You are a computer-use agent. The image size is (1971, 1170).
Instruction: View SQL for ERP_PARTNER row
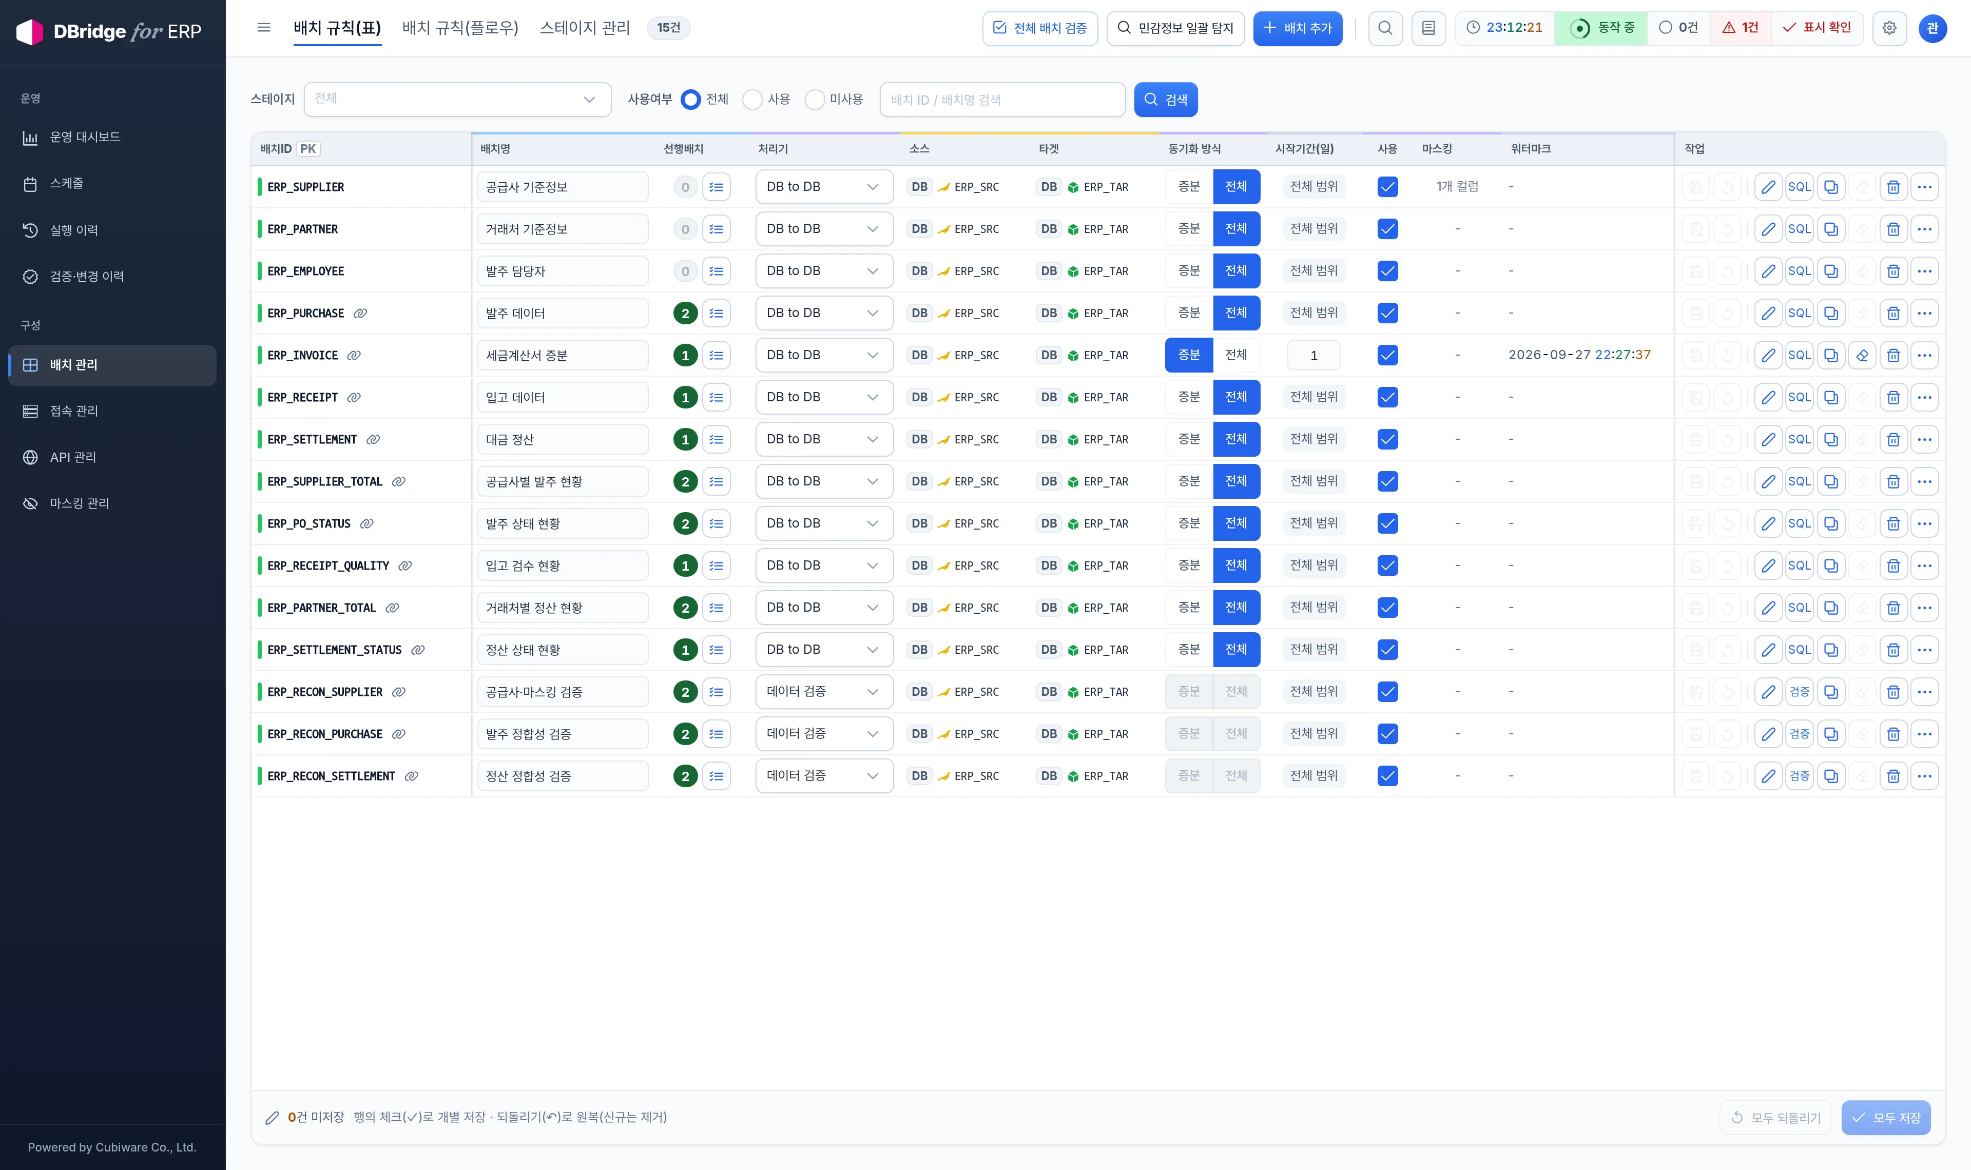click(1799, 229)
